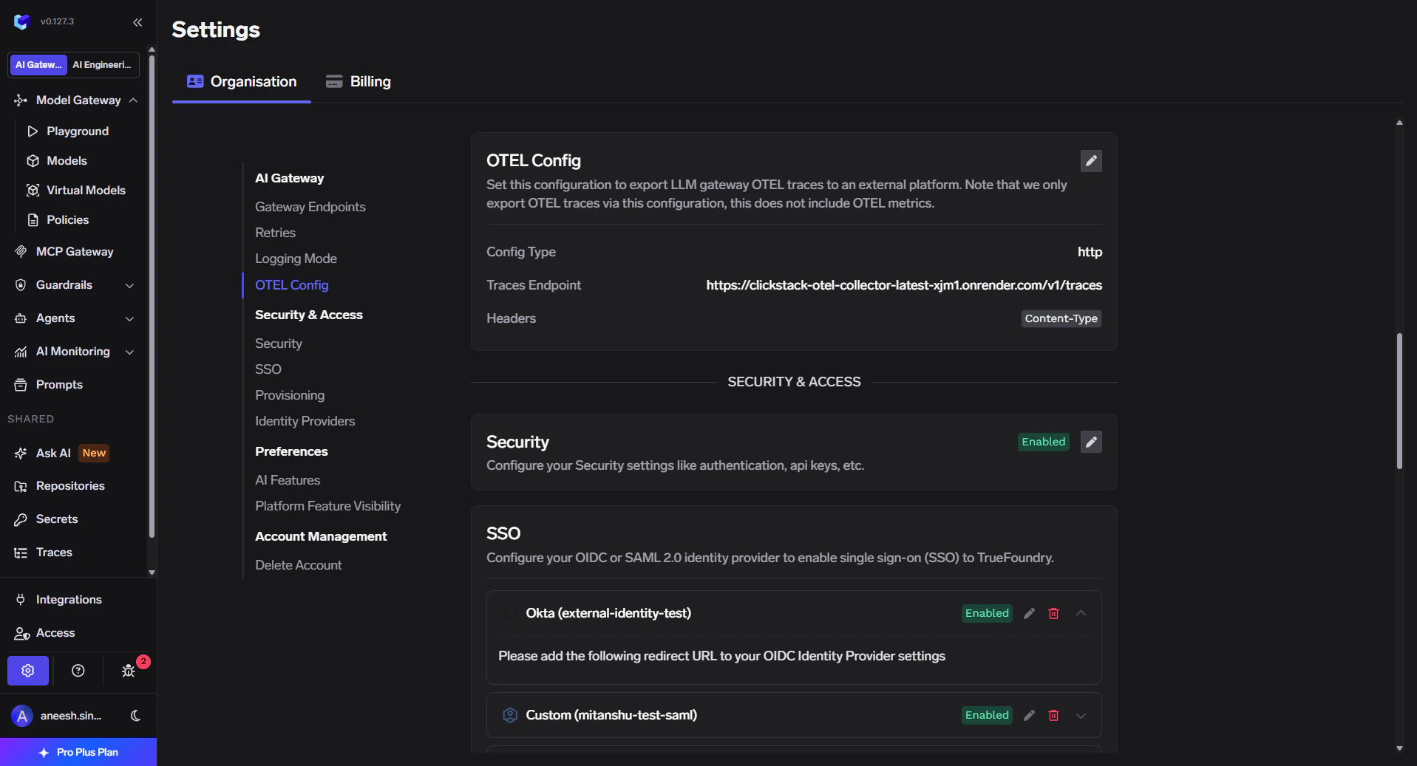Switch to the Organisation tab
1417x766 pixels.
coord(242,81)
